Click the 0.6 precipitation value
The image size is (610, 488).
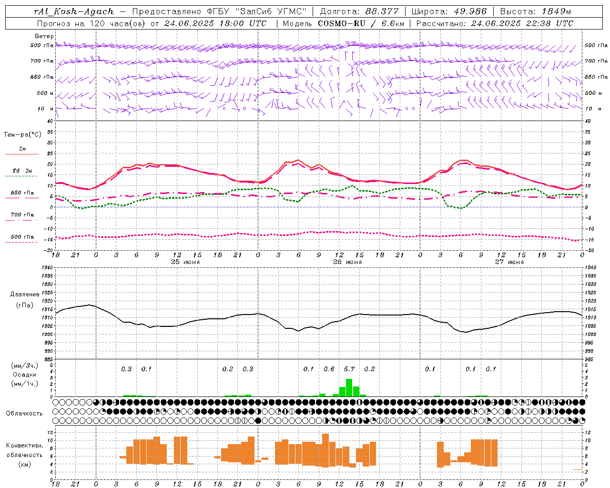(x=329, y=369)
